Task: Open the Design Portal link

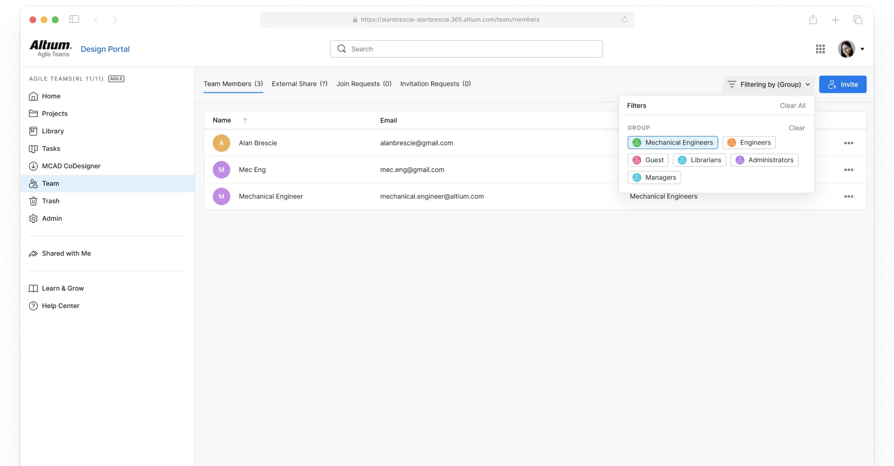Action: coord(105,49)
